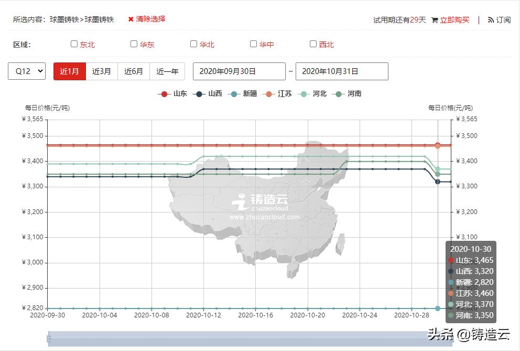
Task: Select the red 山东 legend marker
Action: tap(164, 93)
